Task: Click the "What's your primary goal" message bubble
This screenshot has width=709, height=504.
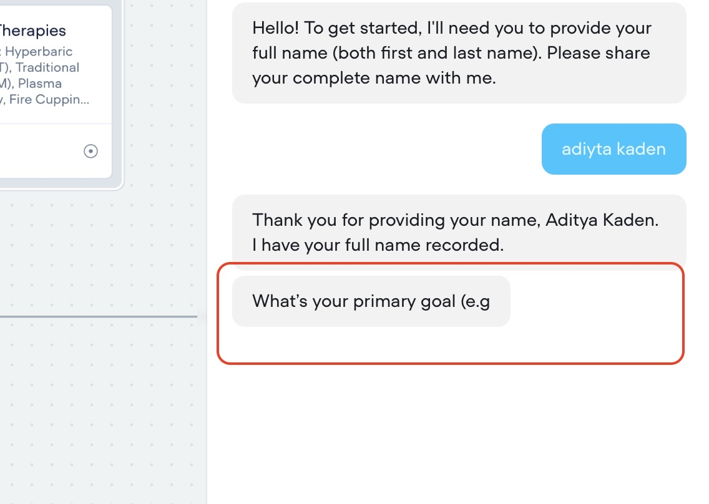Action: coord(371,301)
